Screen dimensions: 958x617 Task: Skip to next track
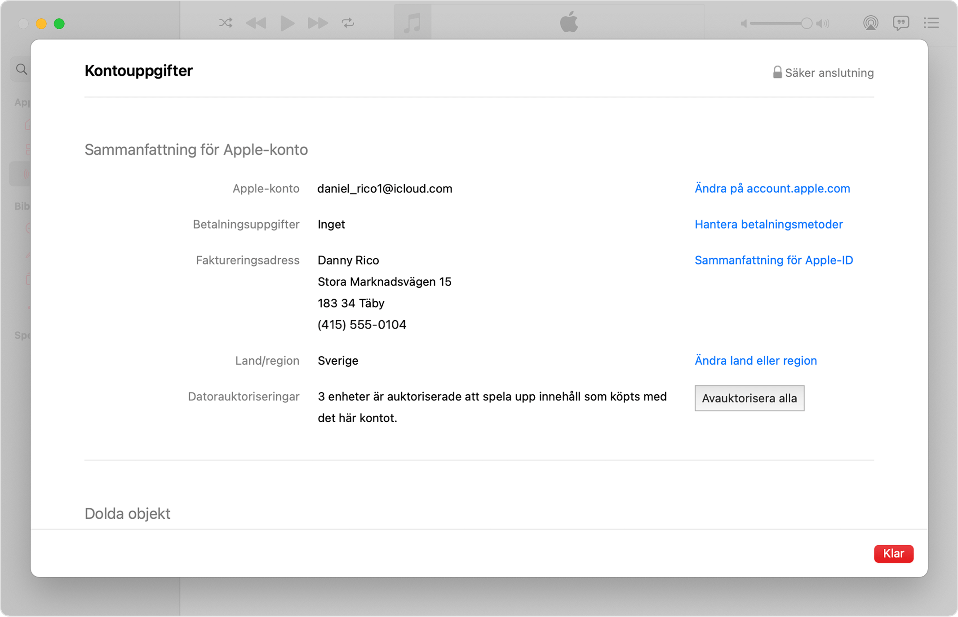click(x=318, y=23)
